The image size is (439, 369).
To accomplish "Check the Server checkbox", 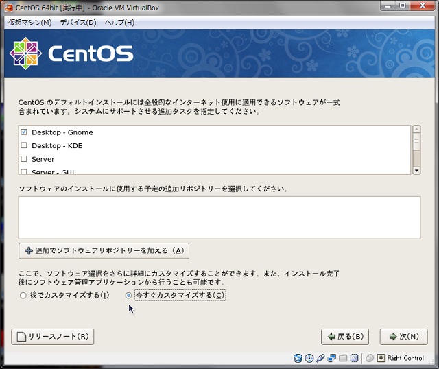I will pos(24,158).
